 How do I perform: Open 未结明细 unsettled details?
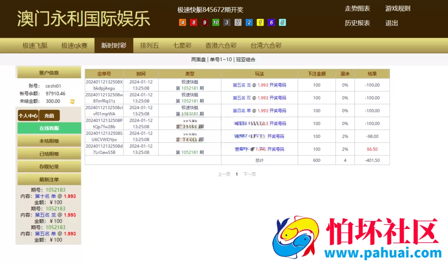click(49, 141)
